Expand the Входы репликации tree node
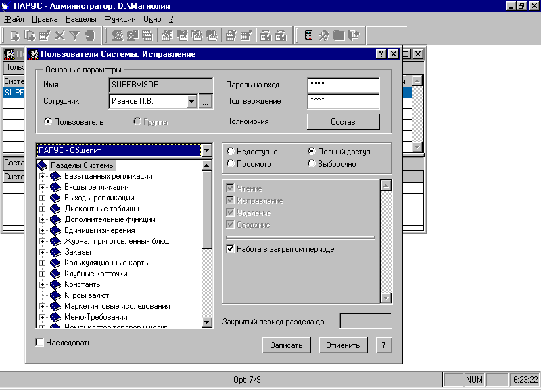The image size is (541, 390). click(42, 188)
